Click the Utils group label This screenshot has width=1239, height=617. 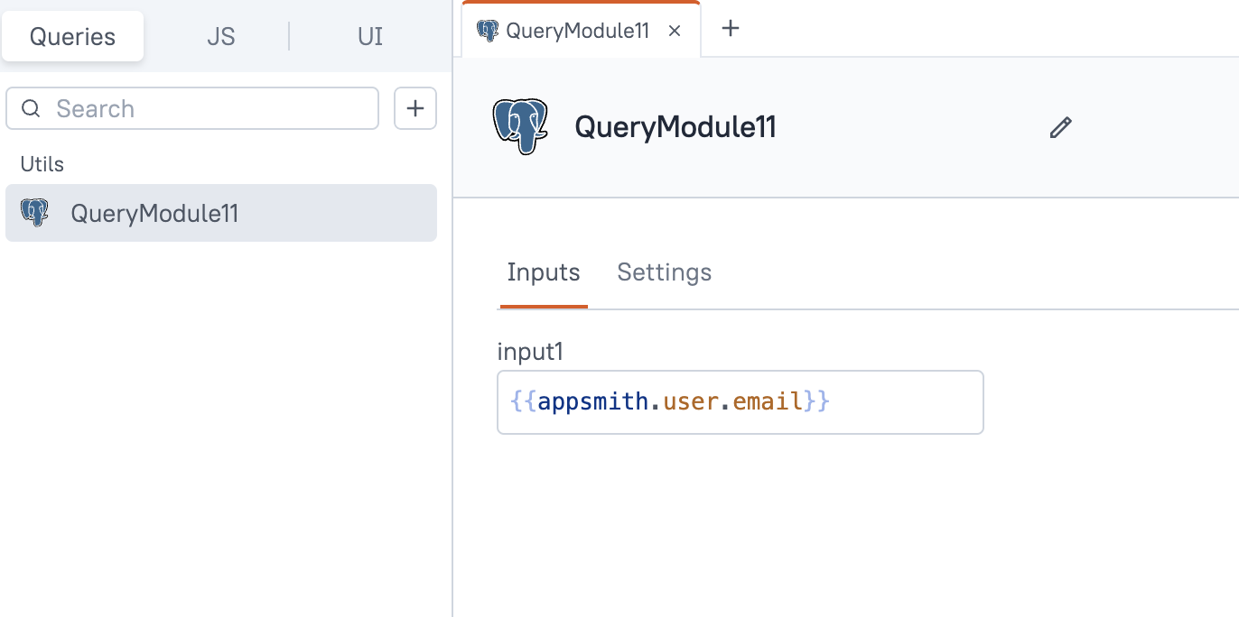point(42,164)
